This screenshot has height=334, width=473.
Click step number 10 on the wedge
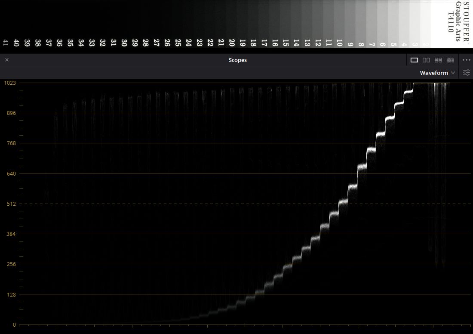click(x=340, y=43)
